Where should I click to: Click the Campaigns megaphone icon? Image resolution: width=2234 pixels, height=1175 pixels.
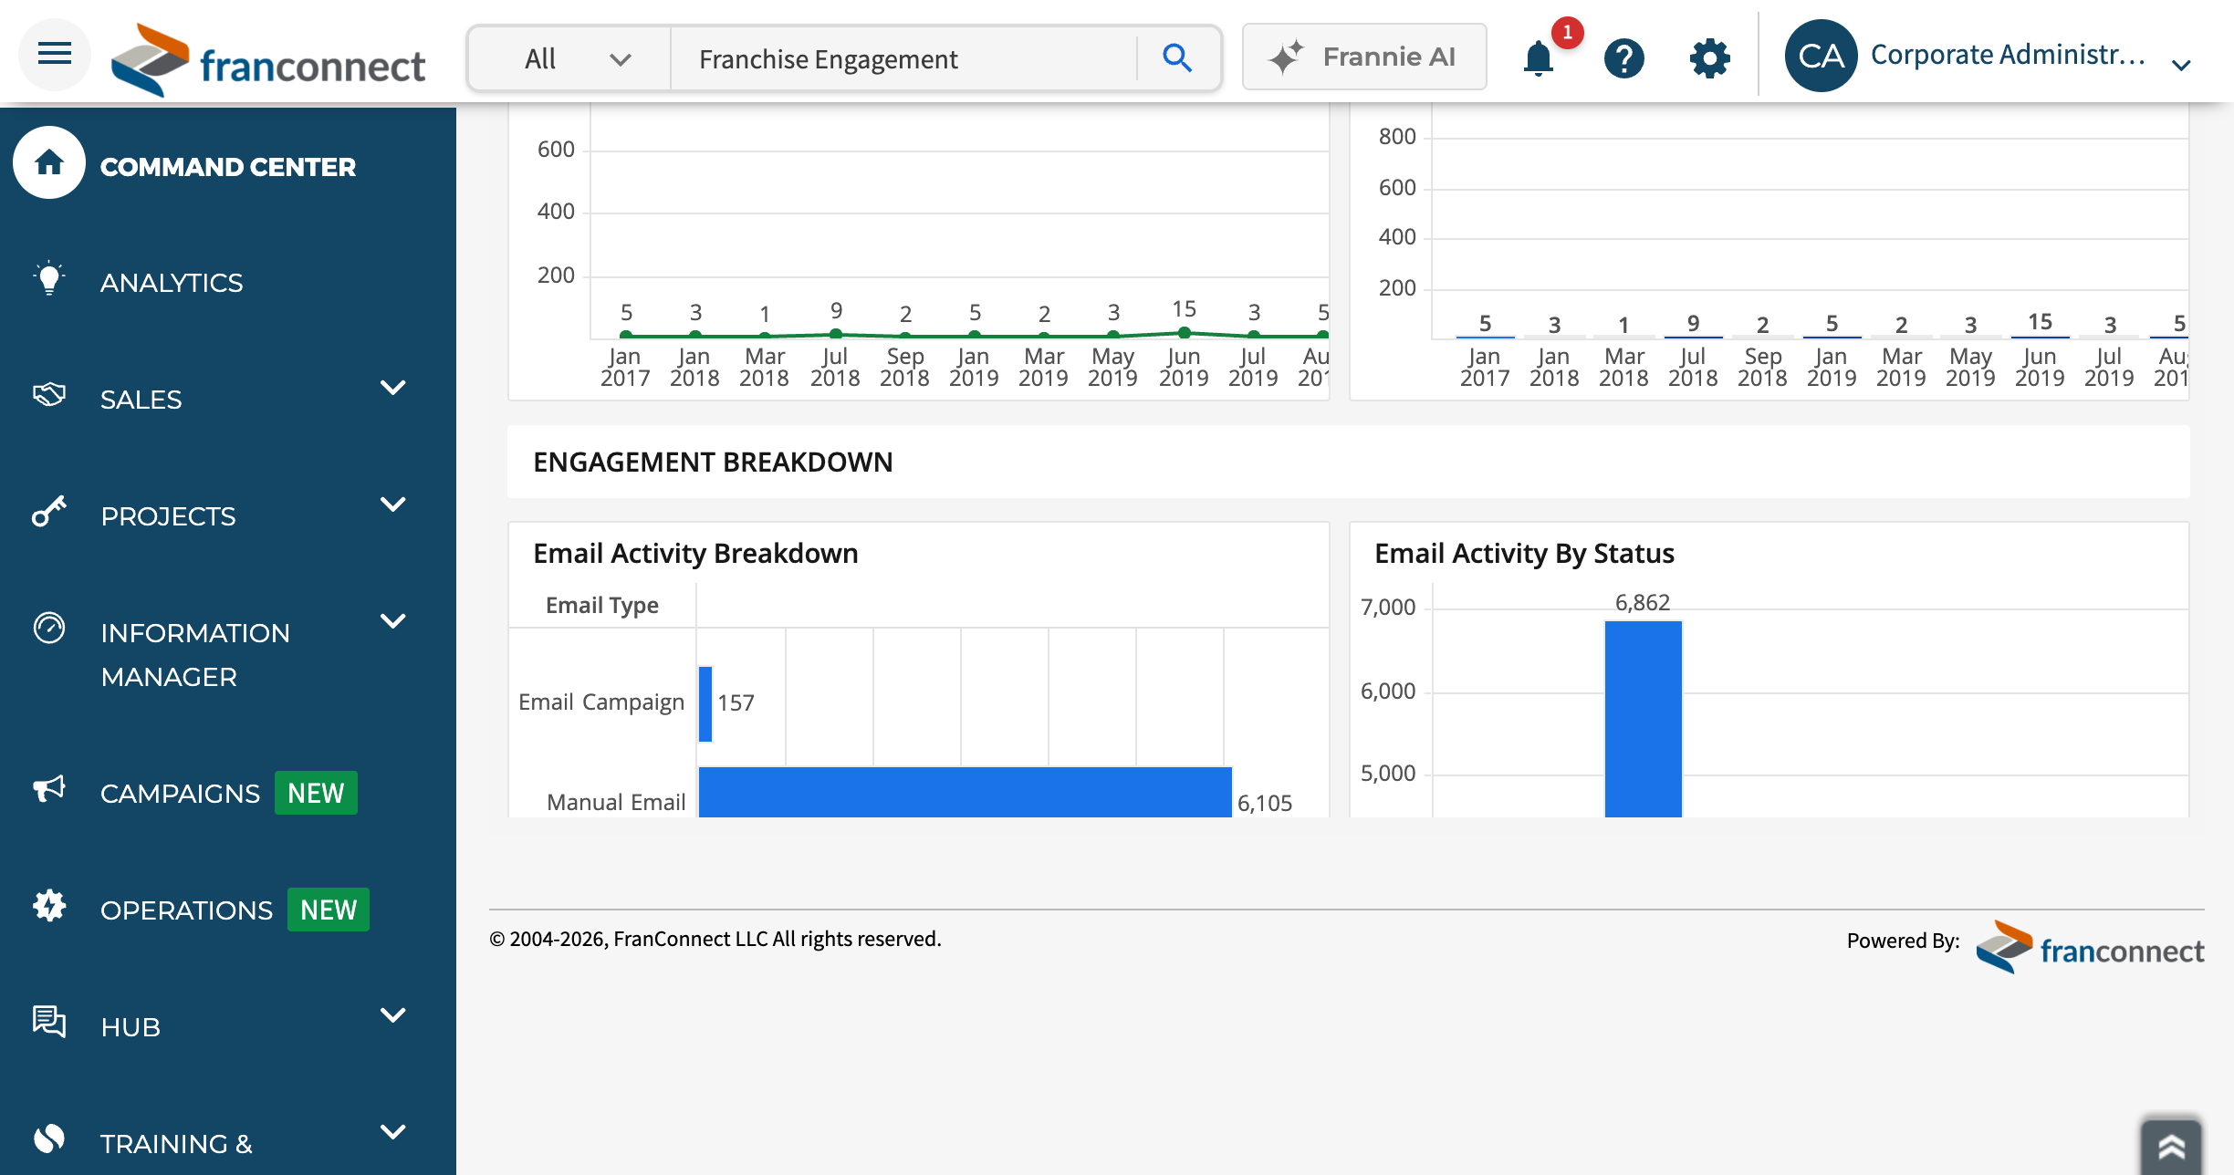coord(49,788)
